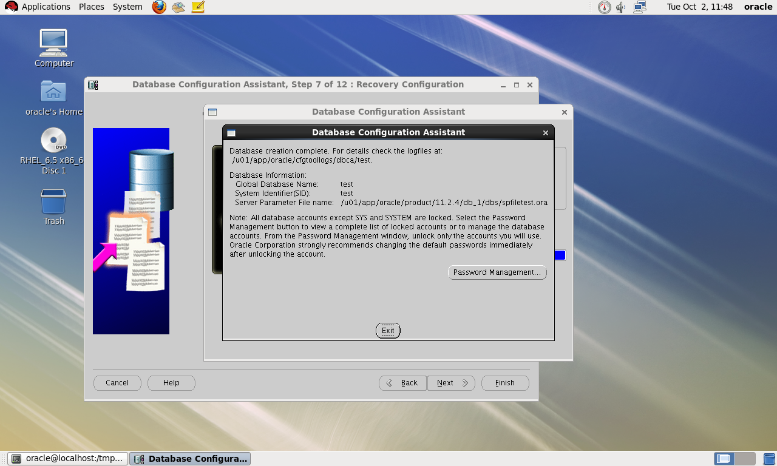777x466 pixels.
Task: Open the mail app icon in the top panel
Action: click(x=178, y=7)
